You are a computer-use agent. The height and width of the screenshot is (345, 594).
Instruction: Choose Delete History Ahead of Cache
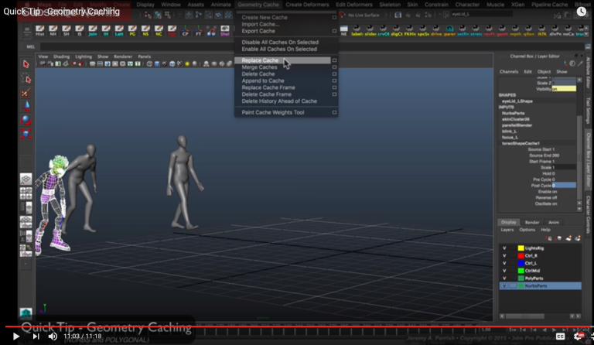[279, 101]
